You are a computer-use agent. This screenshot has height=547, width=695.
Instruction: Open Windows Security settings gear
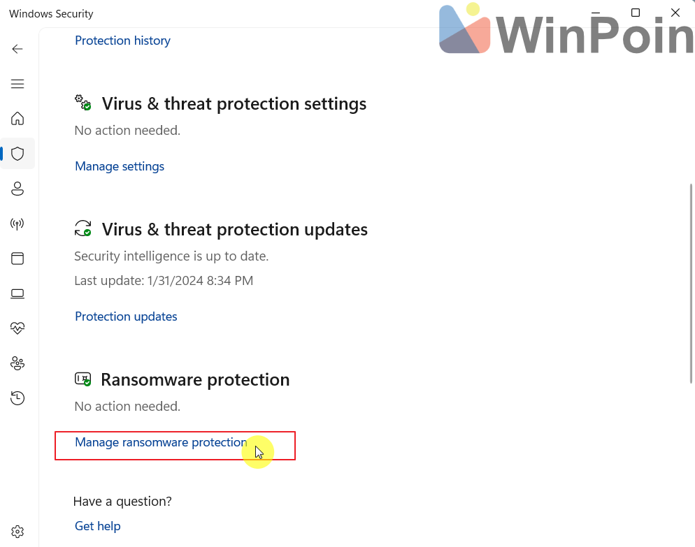[x=17, y=531]
